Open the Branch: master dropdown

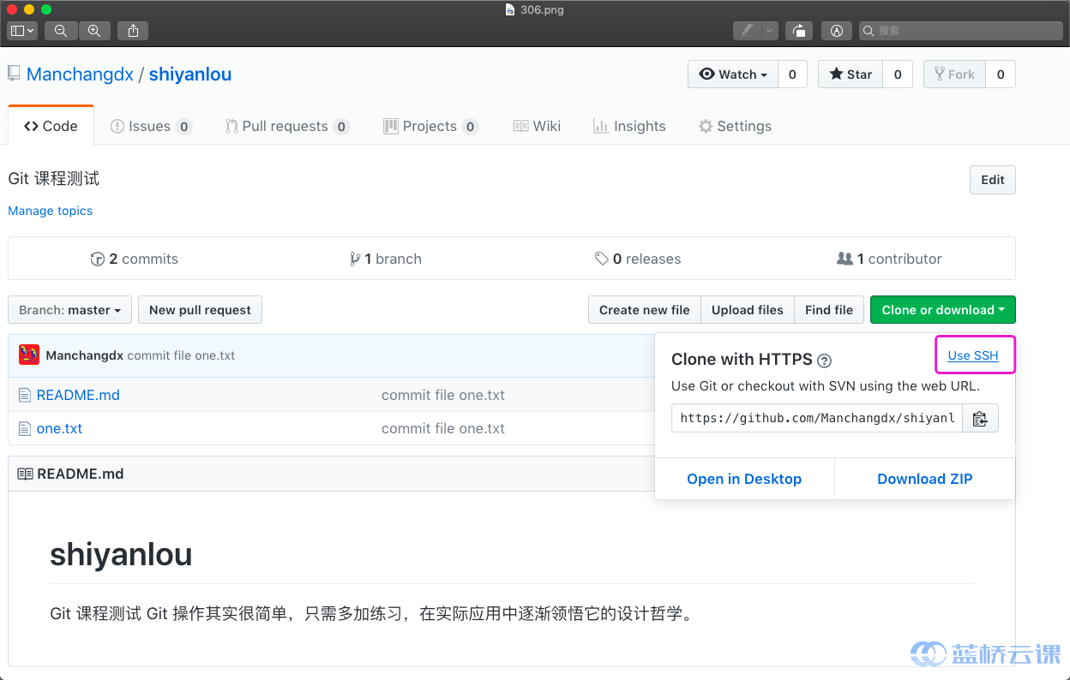coord(70,310)
